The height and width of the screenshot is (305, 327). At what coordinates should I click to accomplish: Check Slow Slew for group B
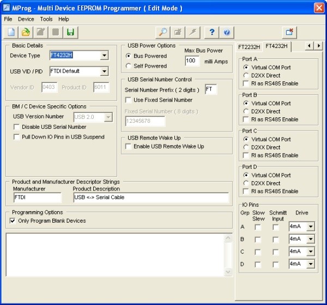(258, 240)
